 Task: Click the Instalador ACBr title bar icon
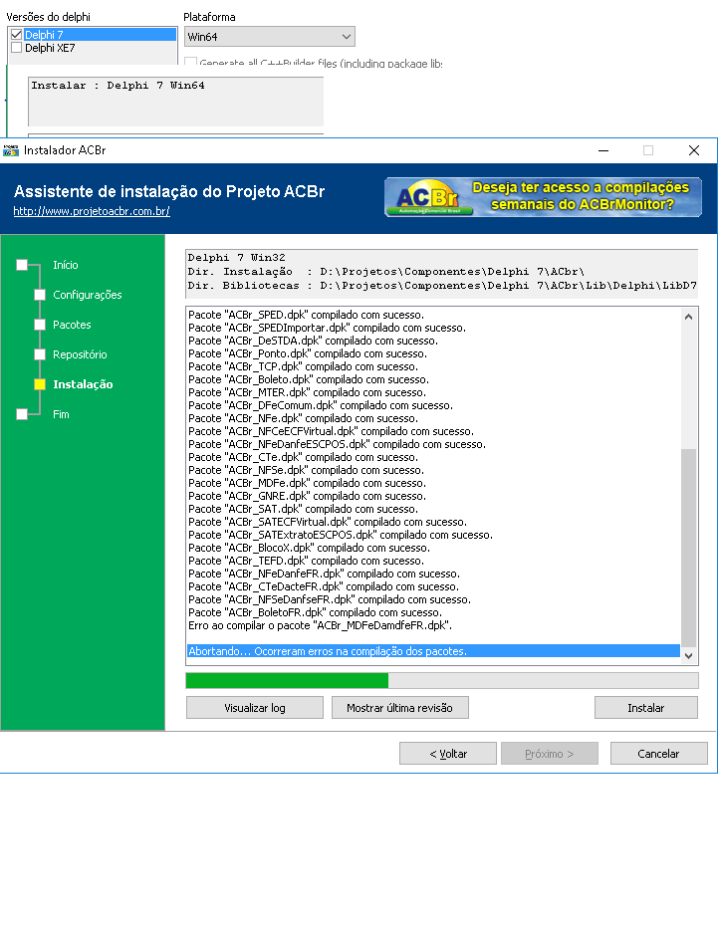pos(11,150)
